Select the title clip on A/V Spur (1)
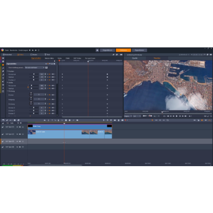Screen dimensions: 213x213 (x=70, y=127)
